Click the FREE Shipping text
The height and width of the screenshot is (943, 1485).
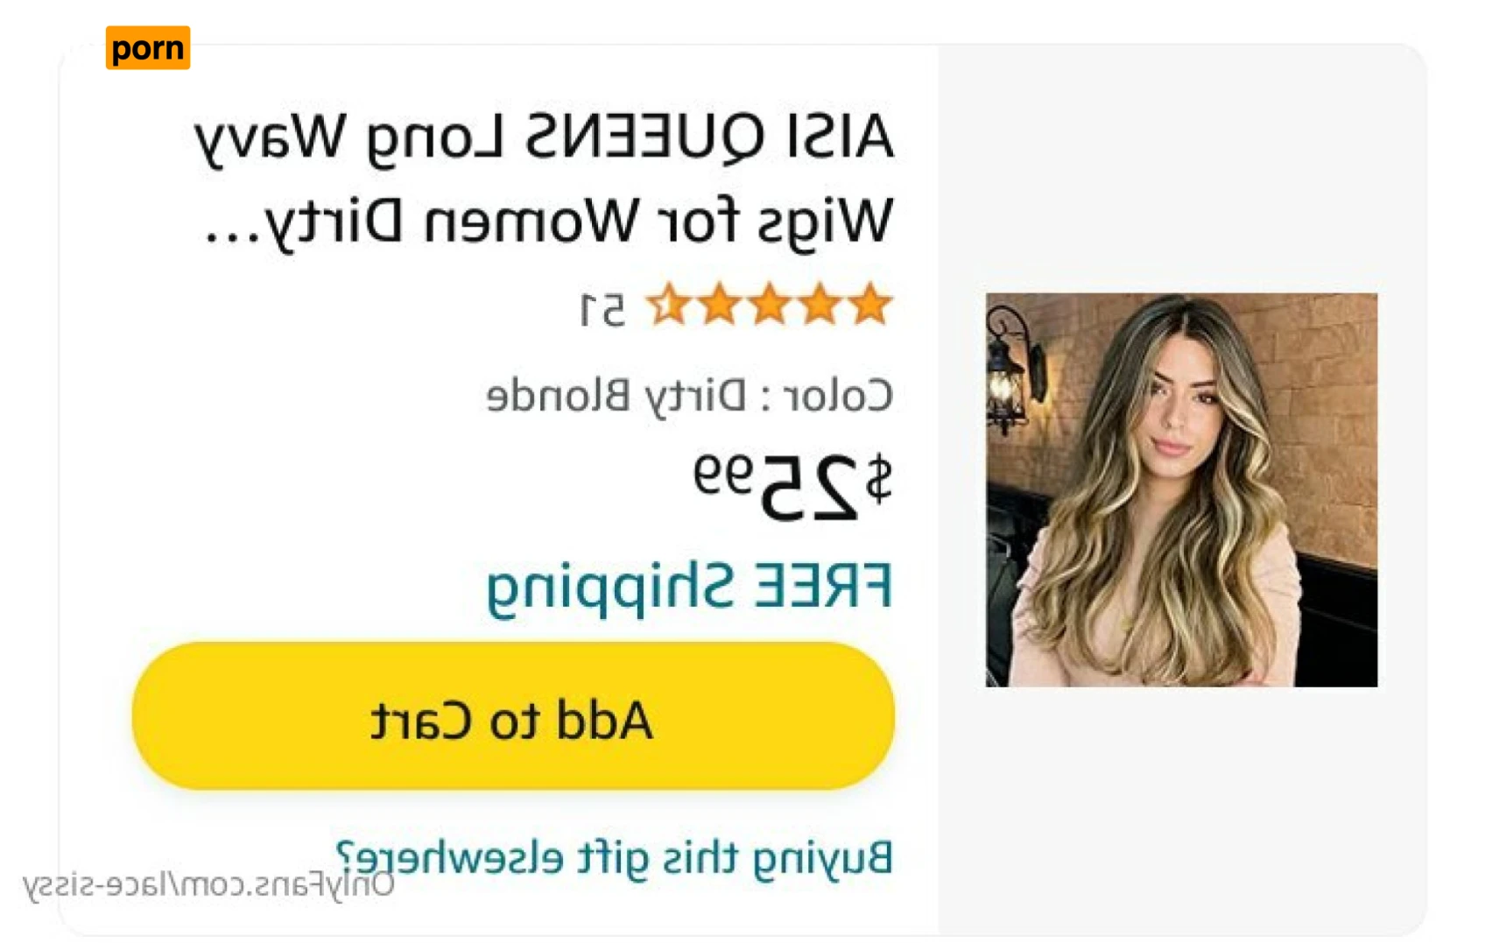click(x=690, y=588)
